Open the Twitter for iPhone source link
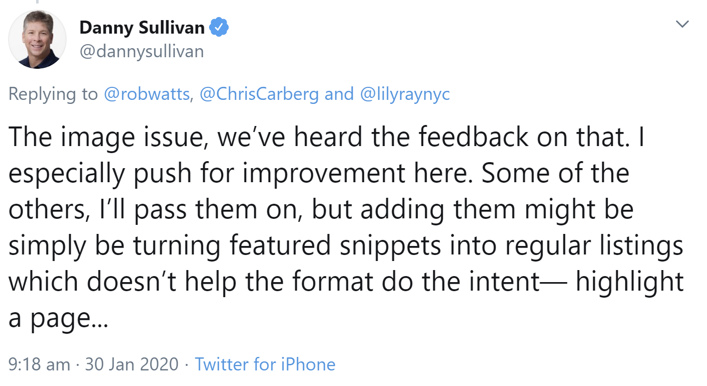Viewport: 707px width, 386px height. [265, 364]
